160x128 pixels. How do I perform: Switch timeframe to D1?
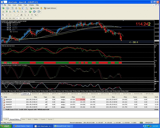[x=24, y=18]
